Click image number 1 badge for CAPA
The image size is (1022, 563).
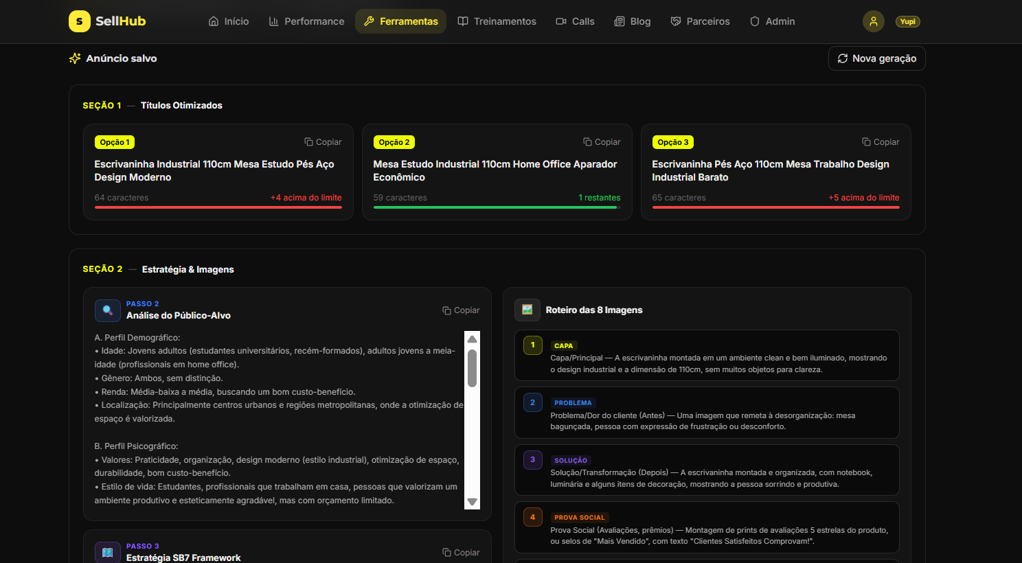(x=533, y=345)
